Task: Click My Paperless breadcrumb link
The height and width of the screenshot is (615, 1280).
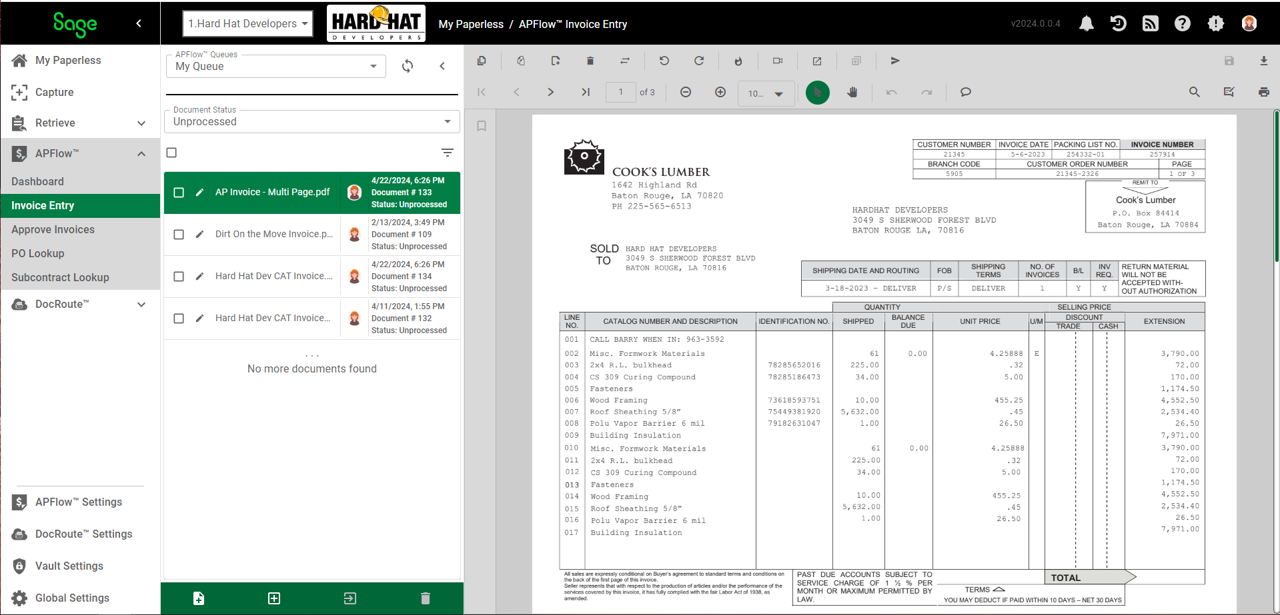Action: click(471, 24)
